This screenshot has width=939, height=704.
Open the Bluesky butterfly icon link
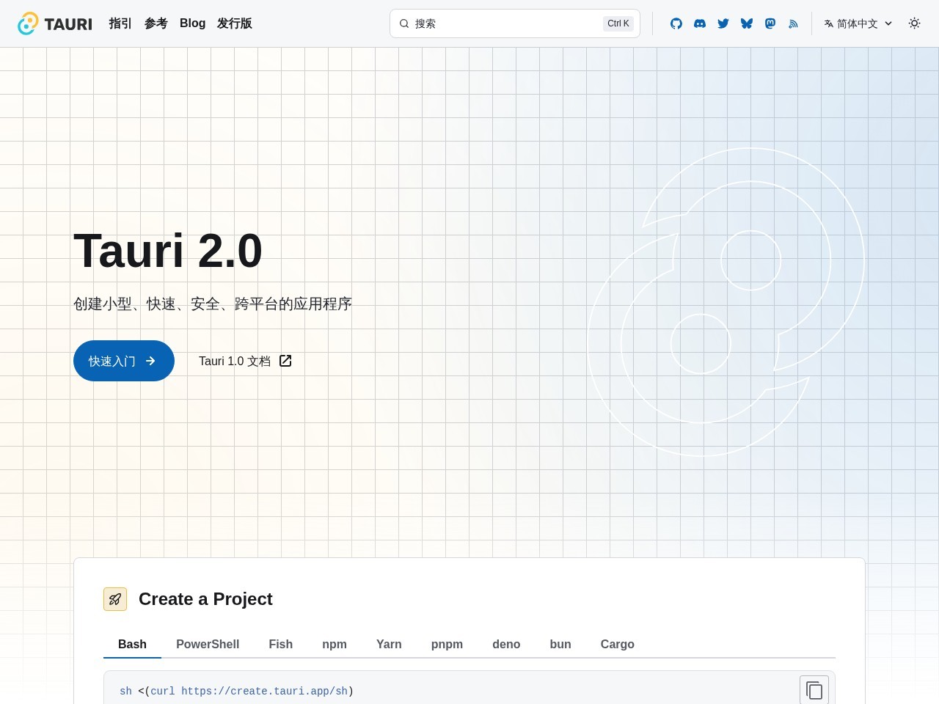pyautogui.click(x=747, y=23)
